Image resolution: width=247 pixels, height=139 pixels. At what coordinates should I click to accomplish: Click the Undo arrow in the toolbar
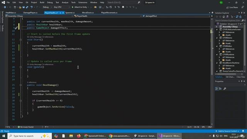(32, 7)
